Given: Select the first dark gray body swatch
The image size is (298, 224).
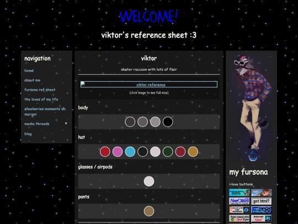Looking at the screenshot, I should 130,122.
